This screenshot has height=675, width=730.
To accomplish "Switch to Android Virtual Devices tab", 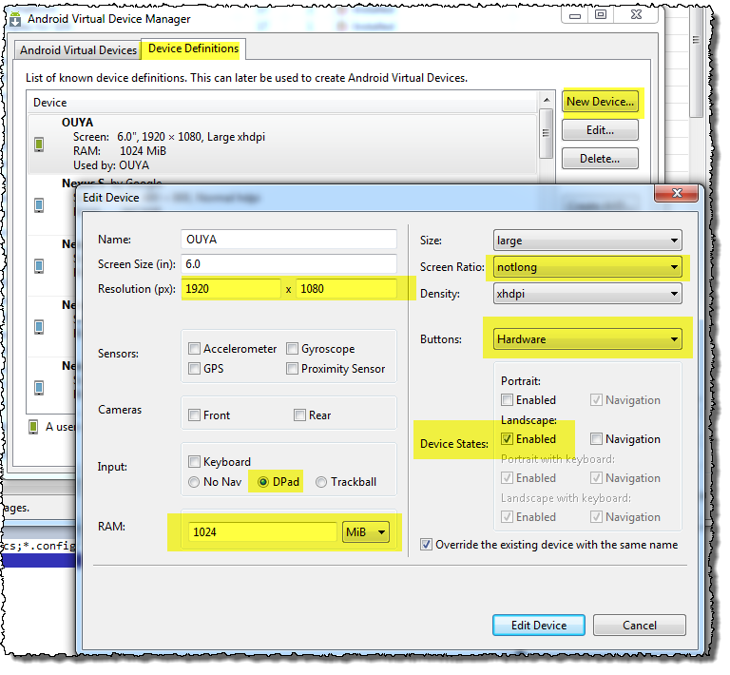I will click(79, 50).
